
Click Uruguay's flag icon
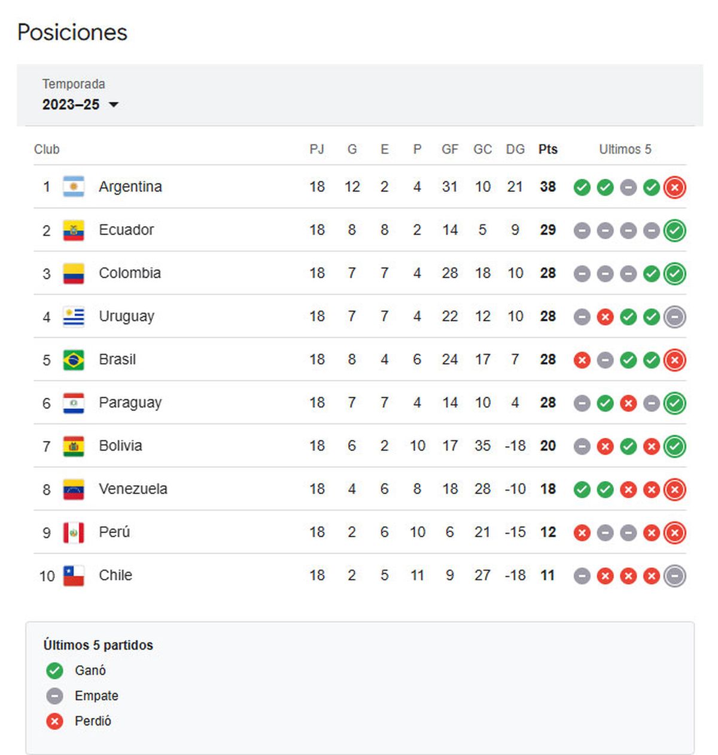coord(74,316)
